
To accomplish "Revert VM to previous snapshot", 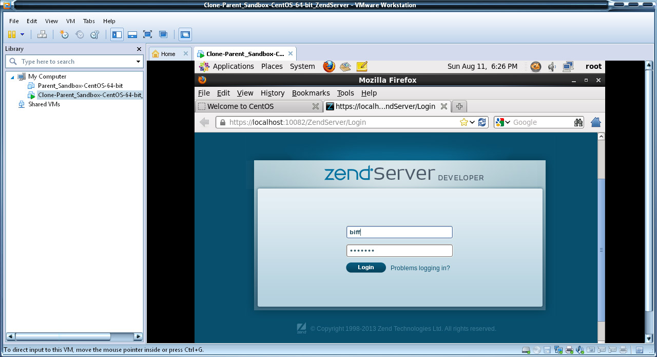I will pyautogui.click(x=80, y=34).
